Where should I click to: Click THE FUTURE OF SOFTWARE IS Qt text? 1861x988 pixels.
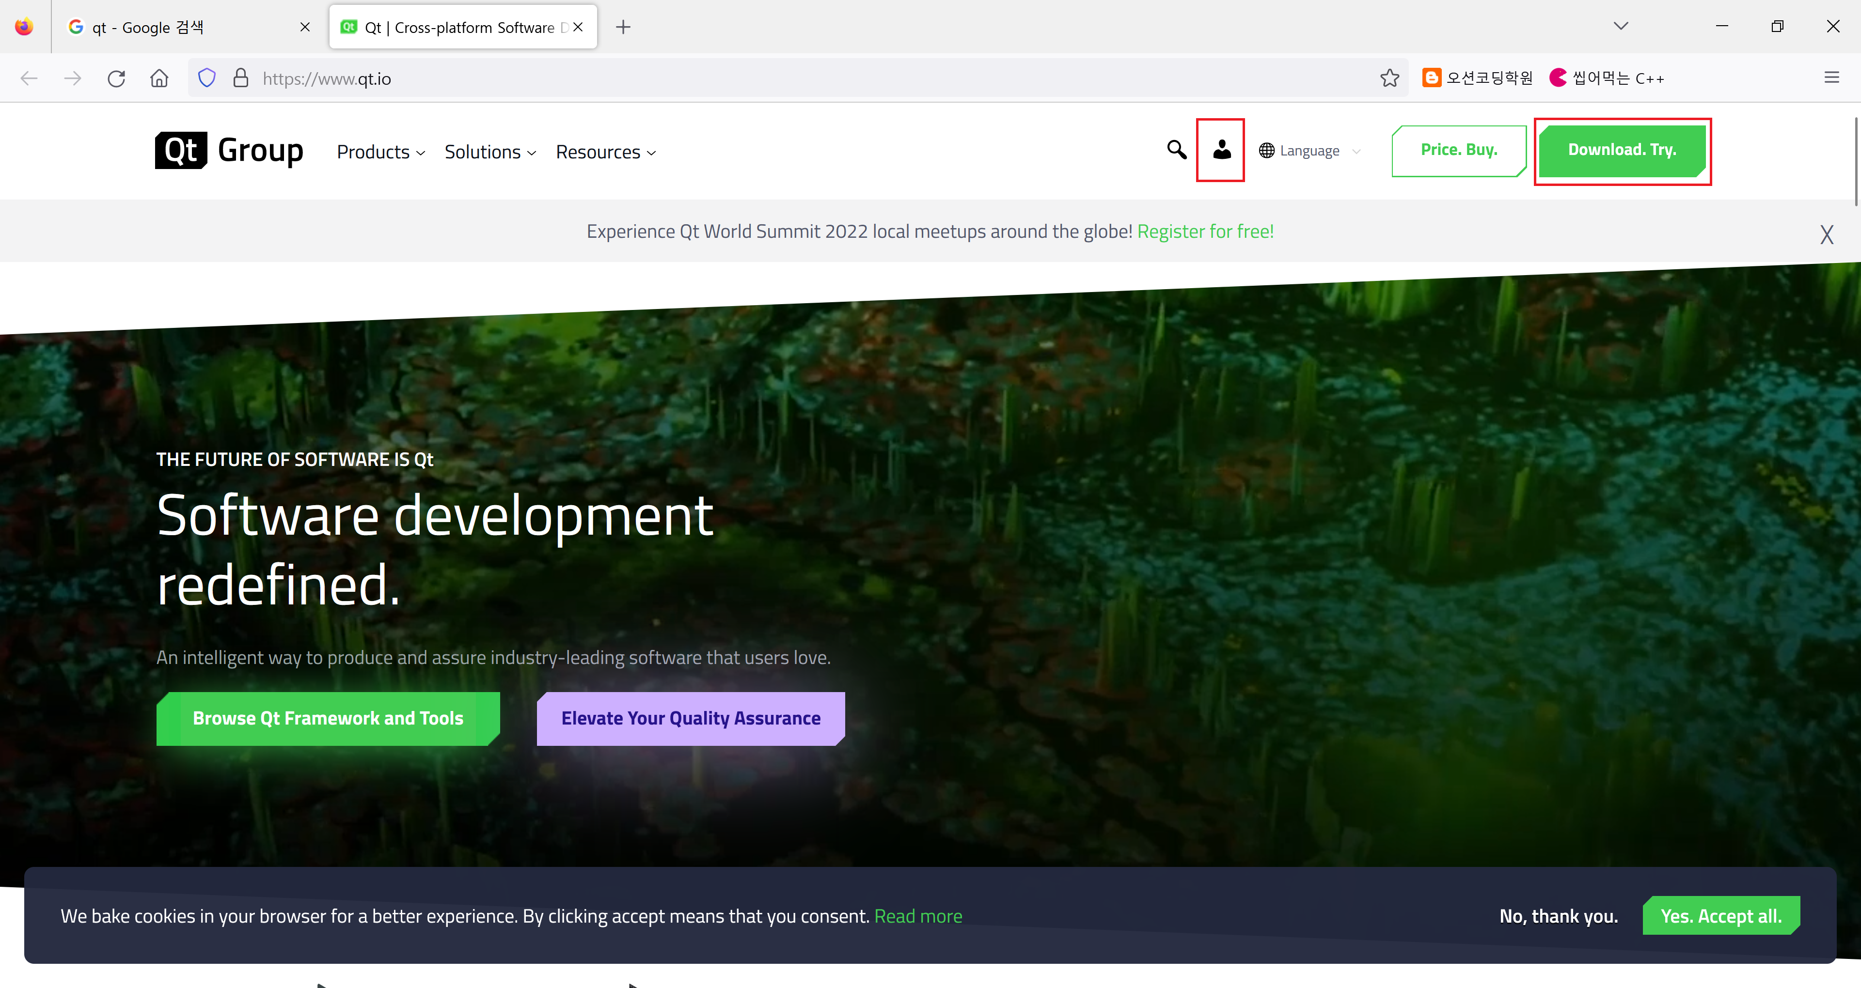pos(295,459)
